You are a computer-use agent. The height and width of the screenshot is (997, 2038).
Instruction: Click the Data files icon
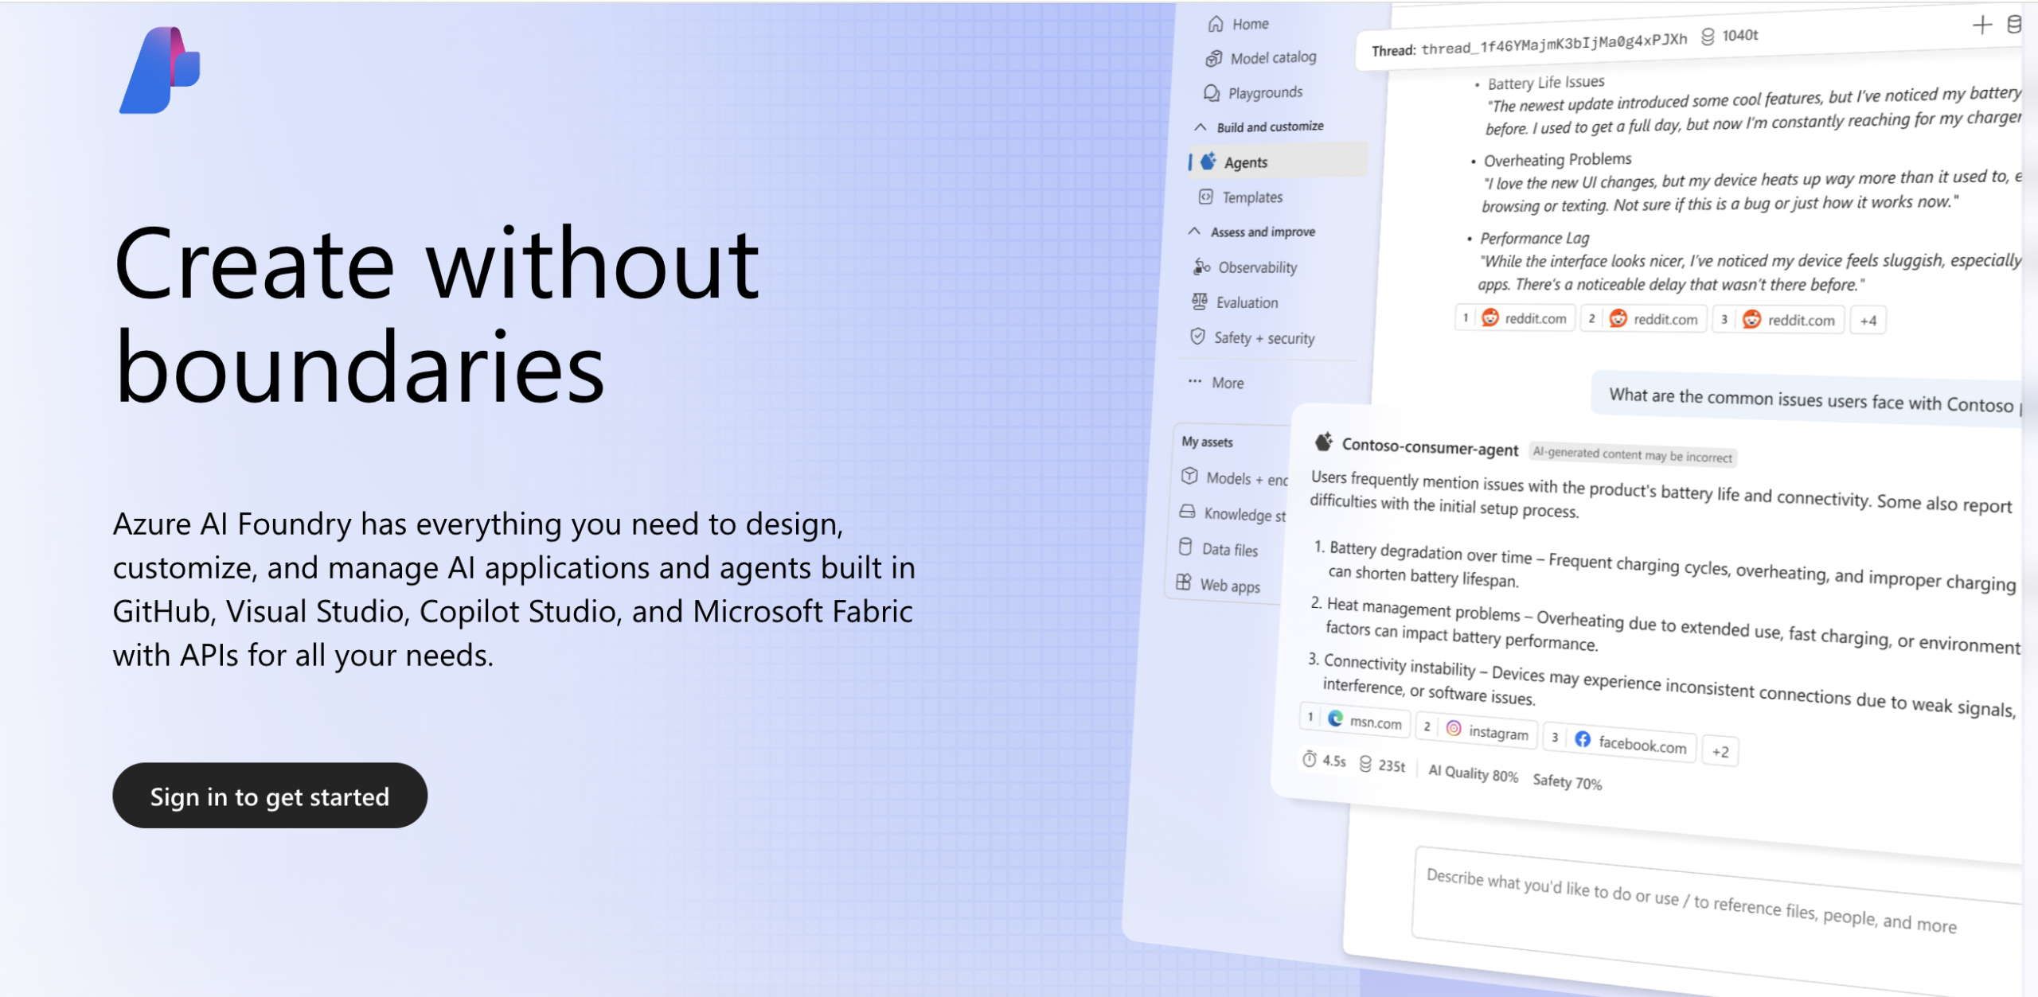(x=1185, y=547)
